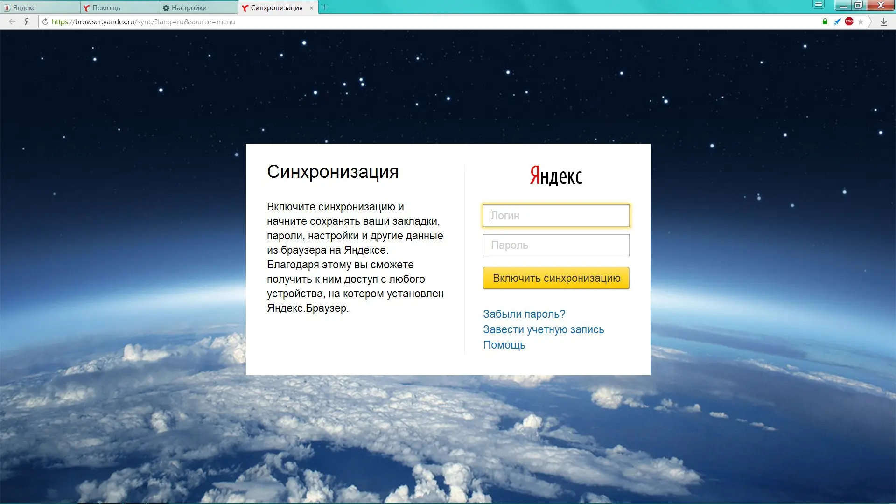
Task: Follow the Забыли пароль? link
Action: (x=524, y=314)
